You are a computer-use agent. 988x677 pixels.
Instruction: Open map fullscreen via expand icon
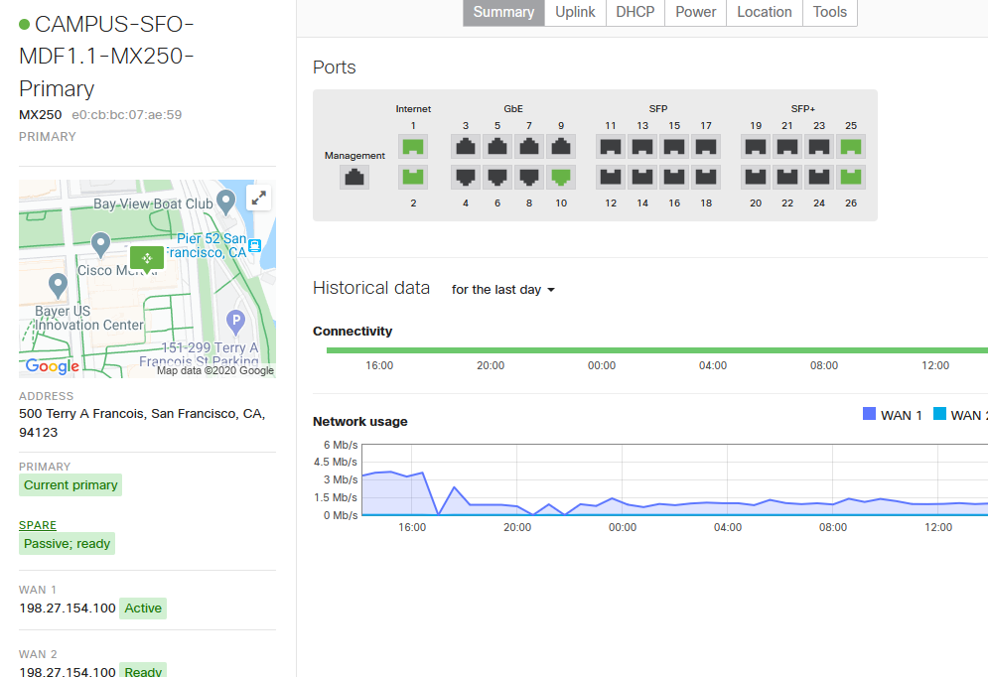tap(258, 197)
